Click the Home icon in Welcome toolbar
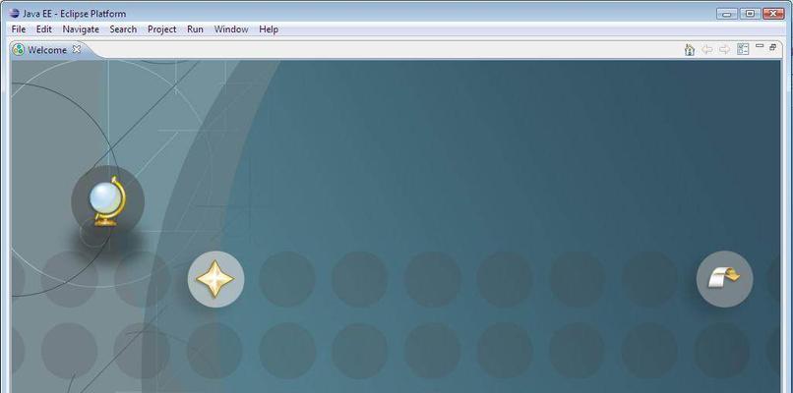The image size is (793, 393). [x=690, y=49]
